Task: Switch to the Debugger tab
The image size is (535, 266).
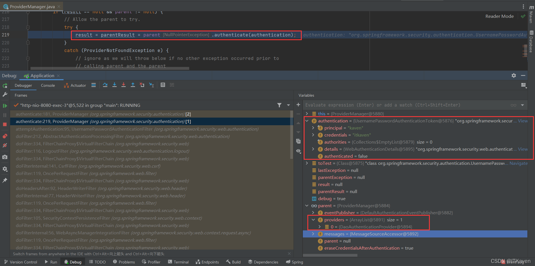Action: pyautogui.click(x=23, y=85)
